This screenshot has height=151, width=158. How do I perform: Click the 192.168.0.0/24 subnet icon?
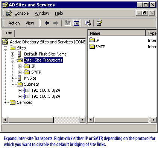tap(27, 90)
